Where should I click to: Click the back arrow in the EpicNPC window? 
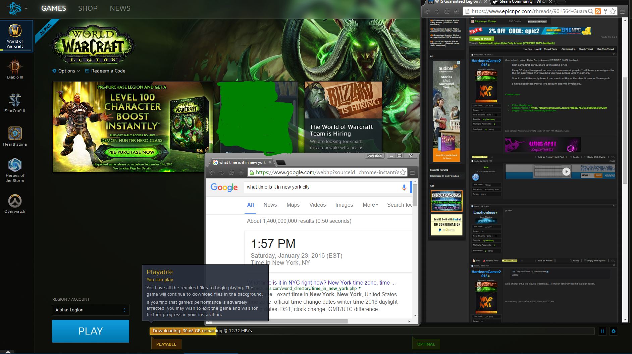[x=427, y=11]
